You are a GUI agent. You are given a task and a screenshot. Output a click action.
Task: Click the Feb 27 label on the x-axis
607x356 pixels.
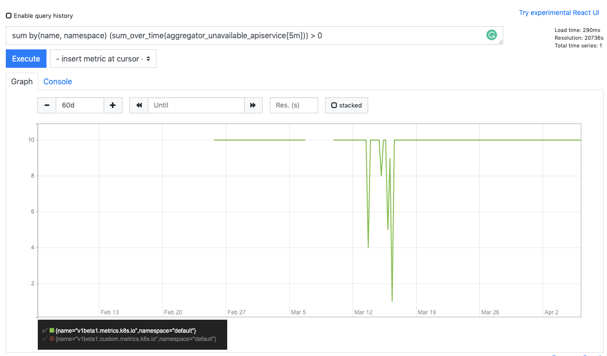tap(236, 312)
